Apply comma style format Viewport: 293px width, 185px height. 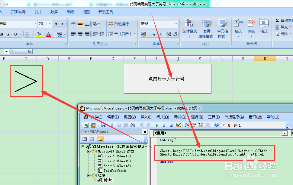tap(160, 34)
